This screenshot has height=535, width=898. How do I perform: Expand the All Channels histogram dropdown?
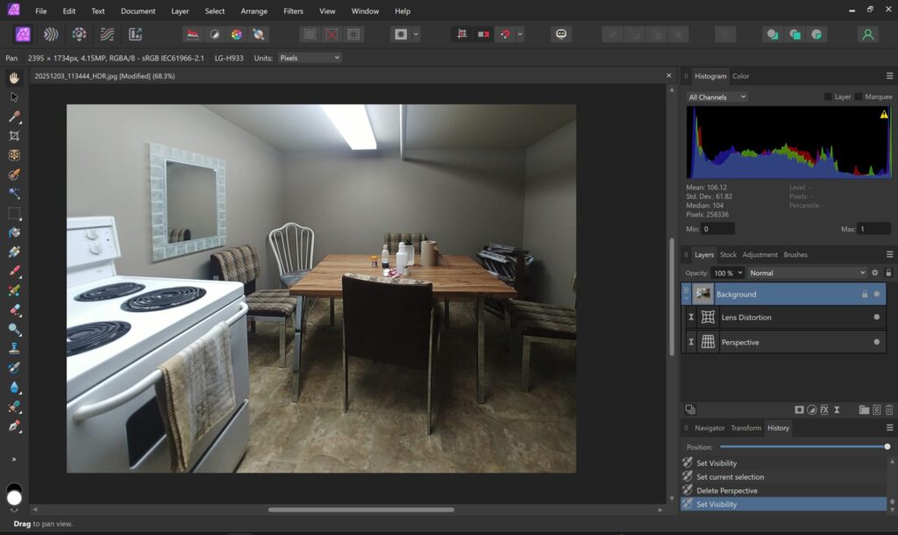(716, 96)
